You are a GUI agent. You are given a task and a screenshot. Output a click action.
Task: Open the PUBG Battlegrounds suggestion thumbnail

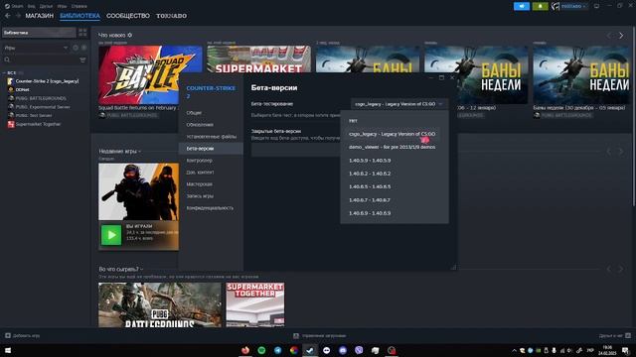[x=160, y=304]
